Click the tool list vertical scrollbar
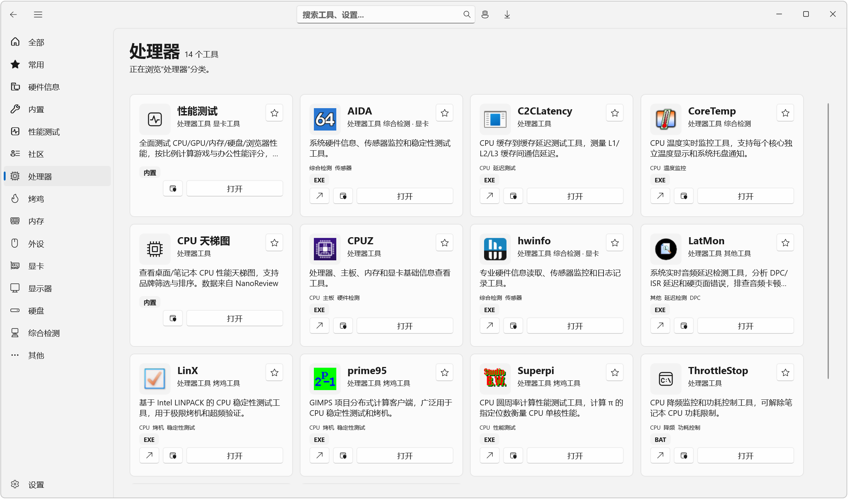848x499 pixels. point(828,241)
